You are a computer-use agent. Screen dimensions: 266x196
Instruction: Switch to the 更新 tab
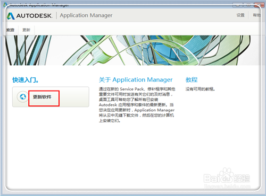click(x=26, y=30)
